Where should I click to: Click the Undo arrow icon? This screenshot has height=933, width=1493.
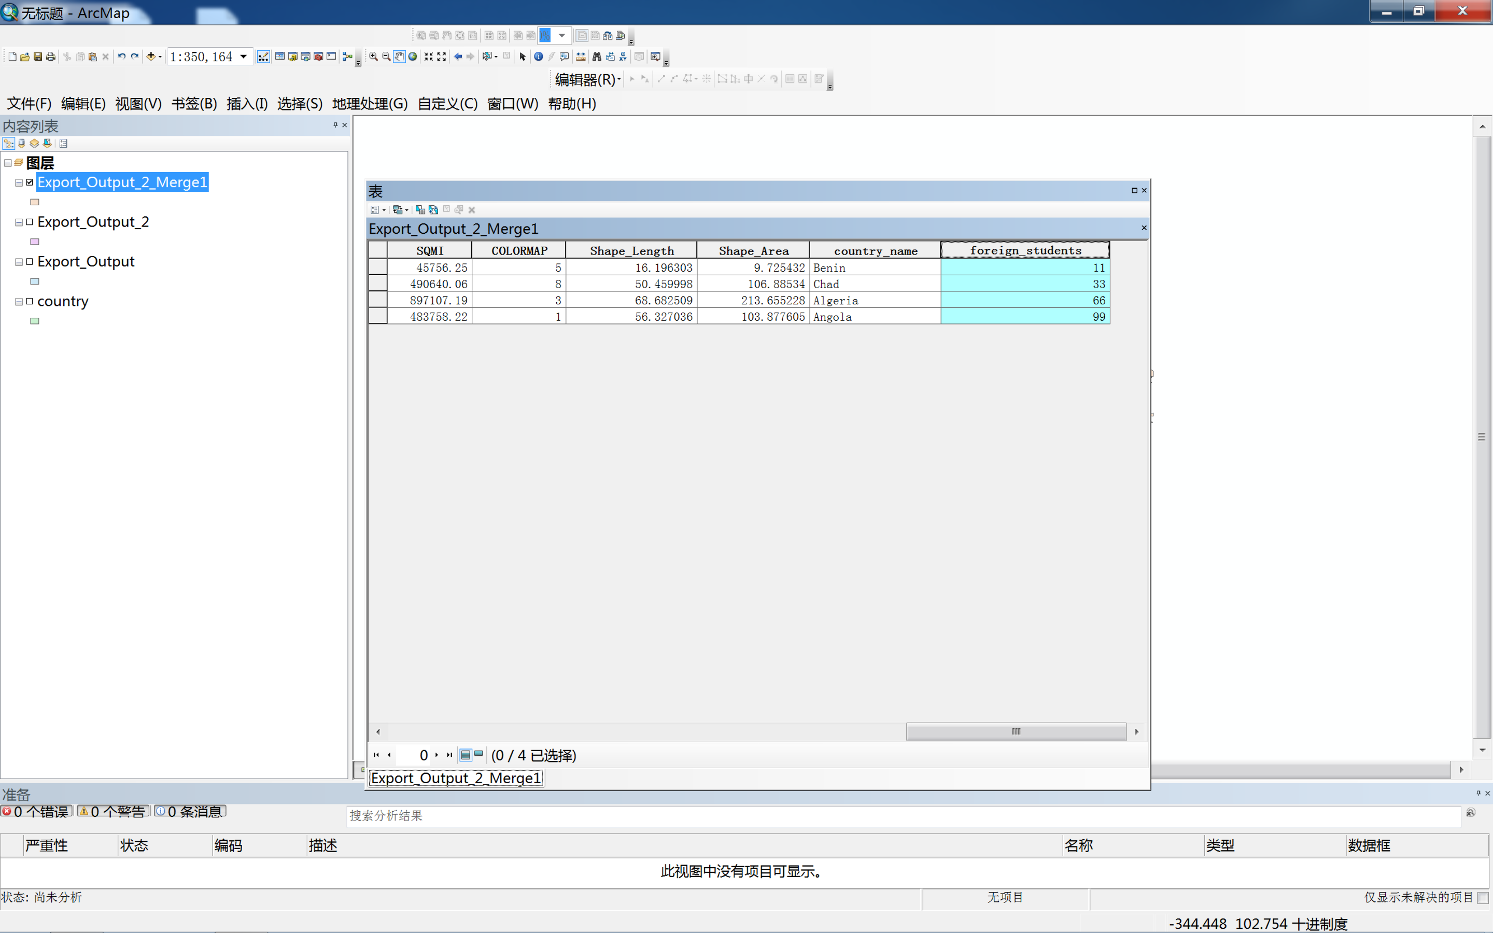[x=121, y=57]
